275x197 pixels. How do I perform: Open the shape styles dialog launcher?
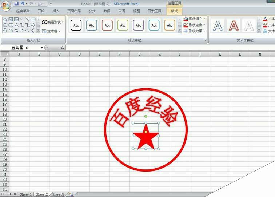click(x=205, y=40)
